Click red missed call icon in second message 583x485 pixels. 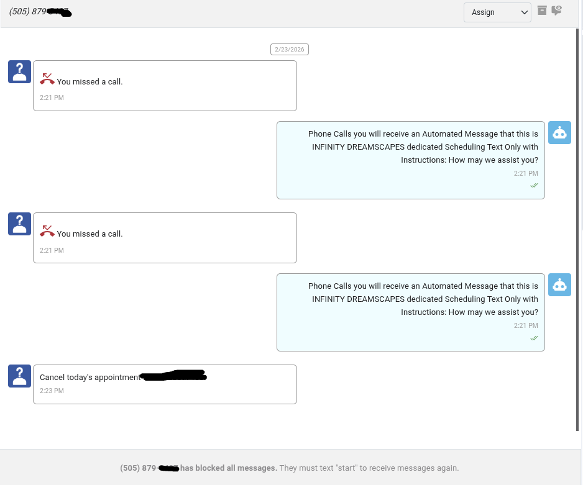pyautogui.click(x=47, y=231)
